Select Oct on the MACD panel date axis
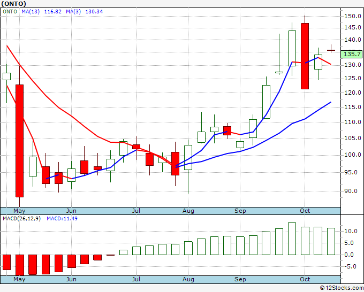 (x=305, y=279)
